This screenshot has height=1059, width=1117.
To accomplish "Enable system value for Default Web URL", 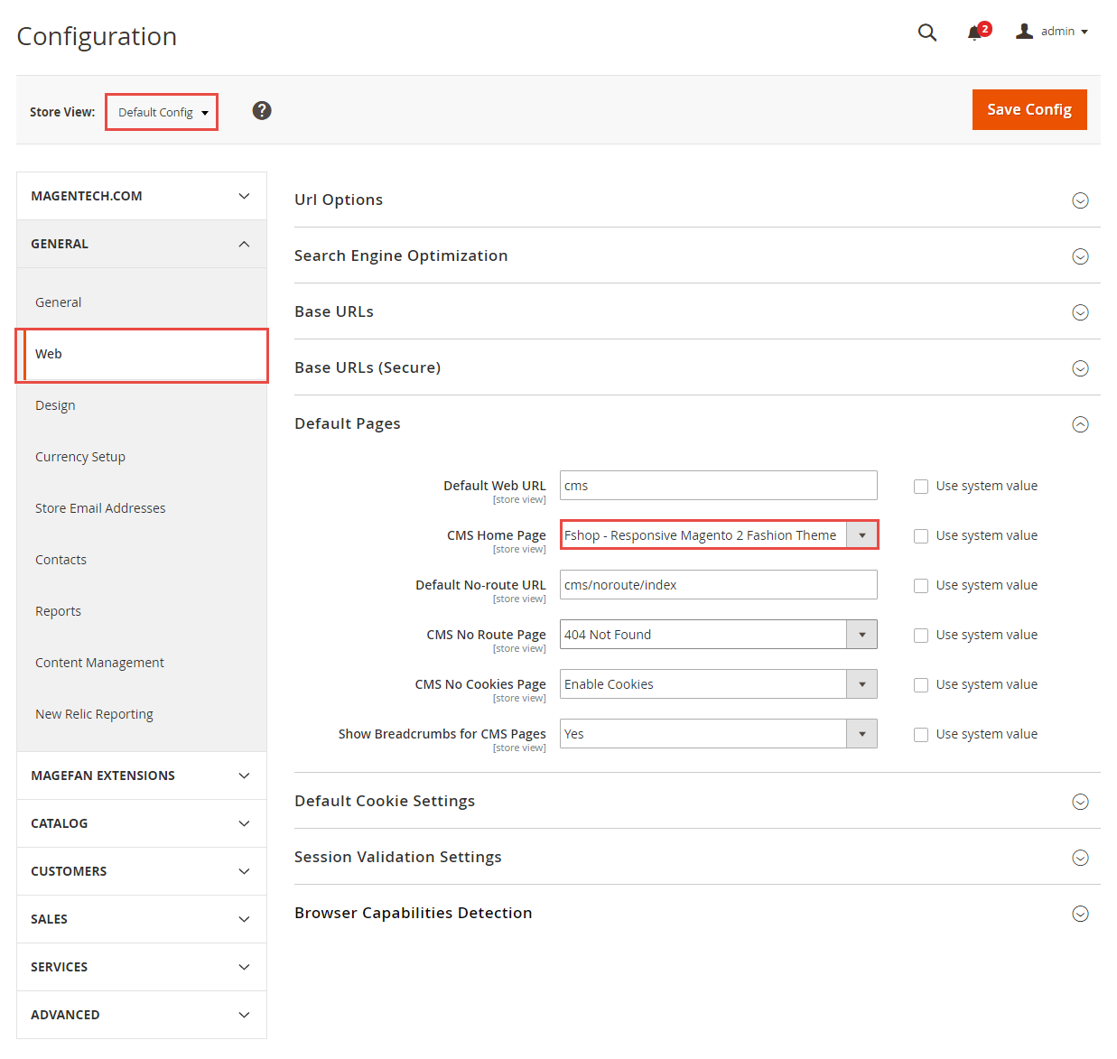I will [x=921, y=487].
